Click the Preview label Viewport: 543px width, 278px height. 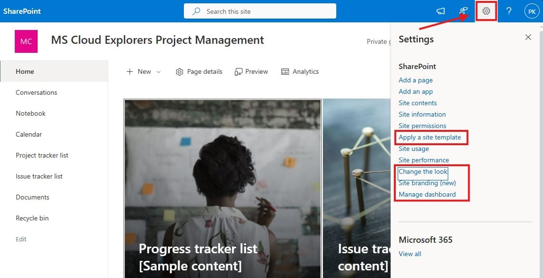tap(257, 72)
